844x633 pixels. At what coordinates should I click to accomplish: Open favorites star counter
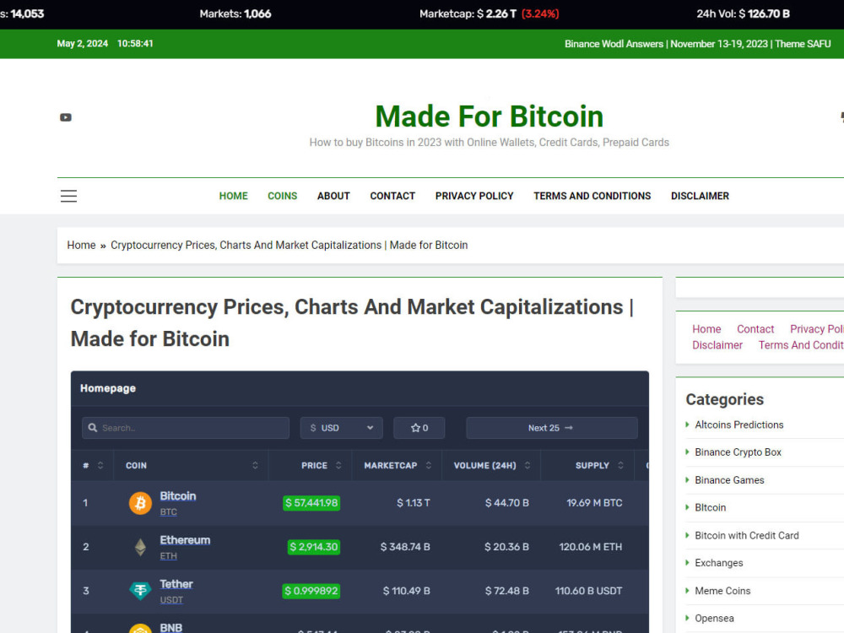pos(419,428)
